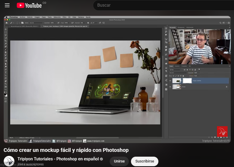
Task: Open the Imagen menu
Action: click(x=37, y=17)
